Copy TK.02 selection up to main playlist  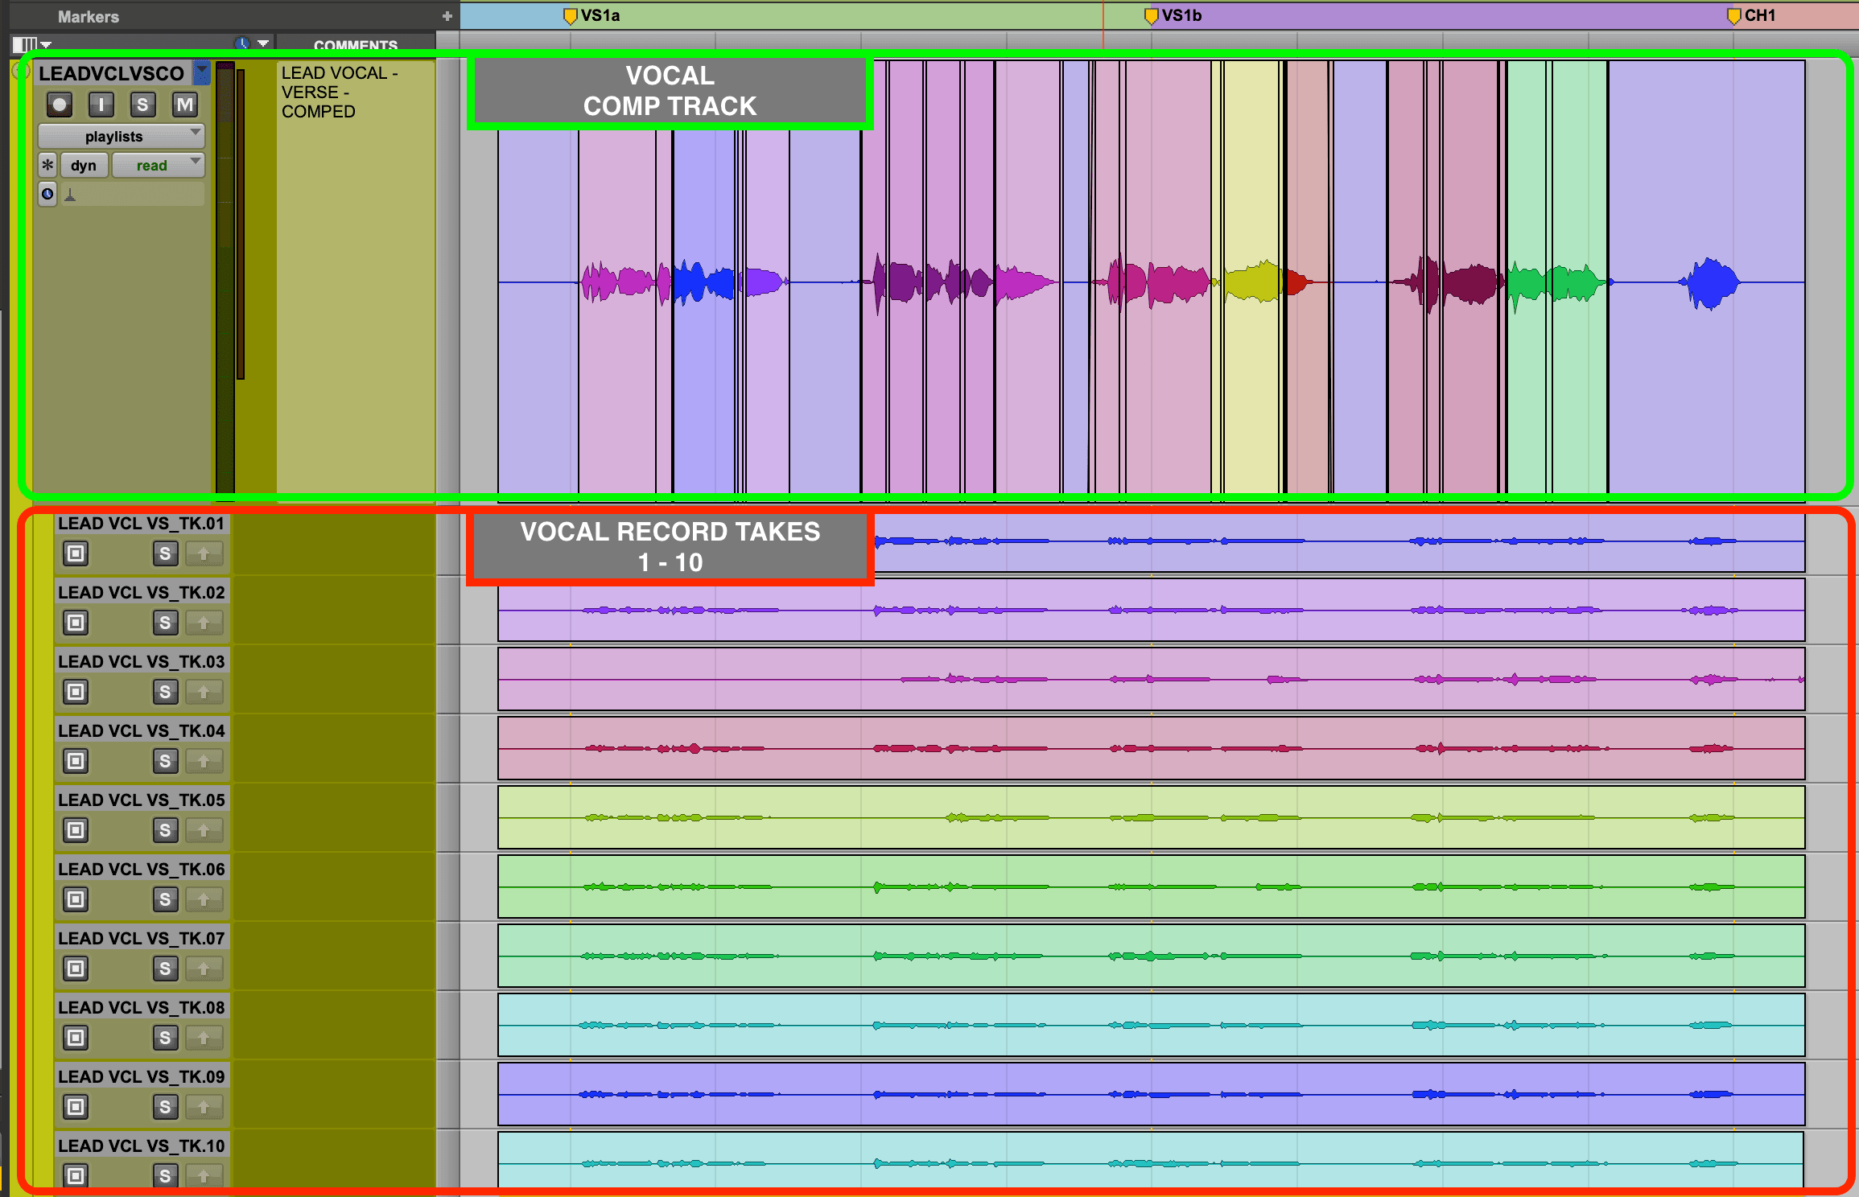tap(204, 623)
